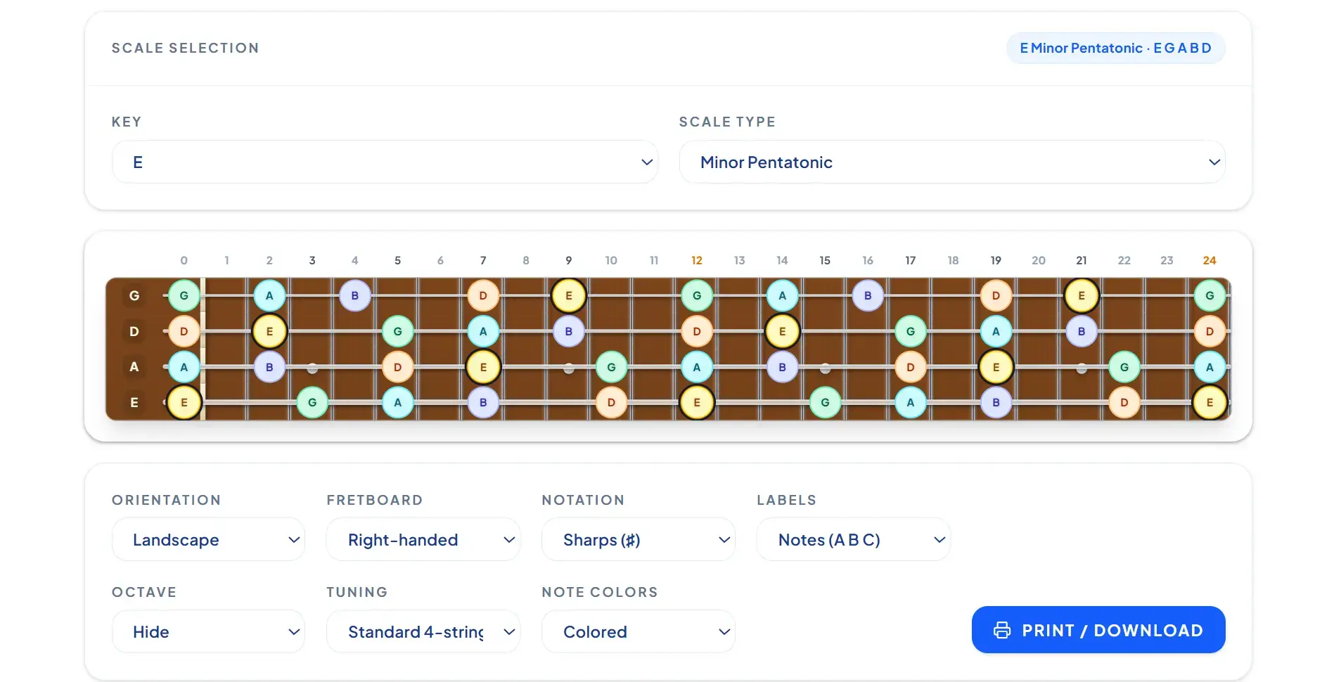This screenshot has height=682, width=1334.
Task: Click the D note at fret 7 on the G string
Action: tap(483, 295)
